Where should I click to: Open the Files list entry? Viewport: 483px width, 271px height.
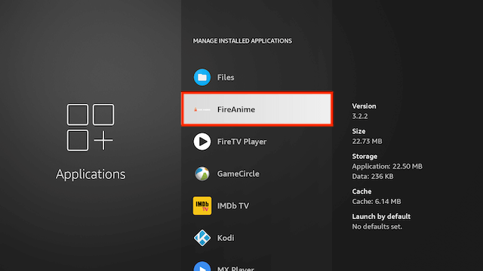[x=257, y=77]
